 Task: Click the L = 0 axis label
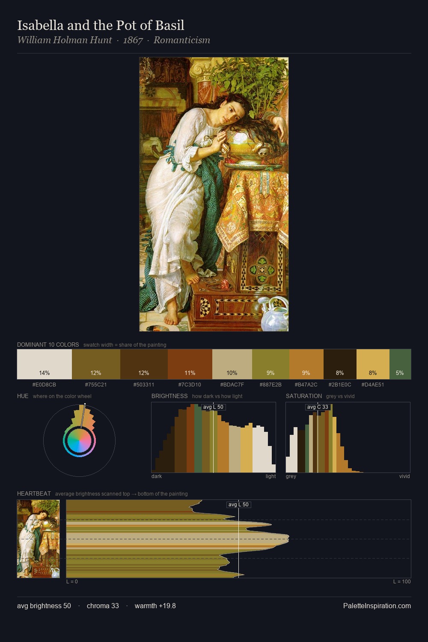click(72, 582)
